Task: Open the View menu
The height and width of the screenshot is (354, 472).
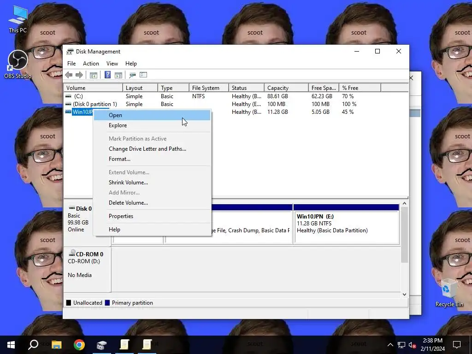Action: (x=112, y=64)
